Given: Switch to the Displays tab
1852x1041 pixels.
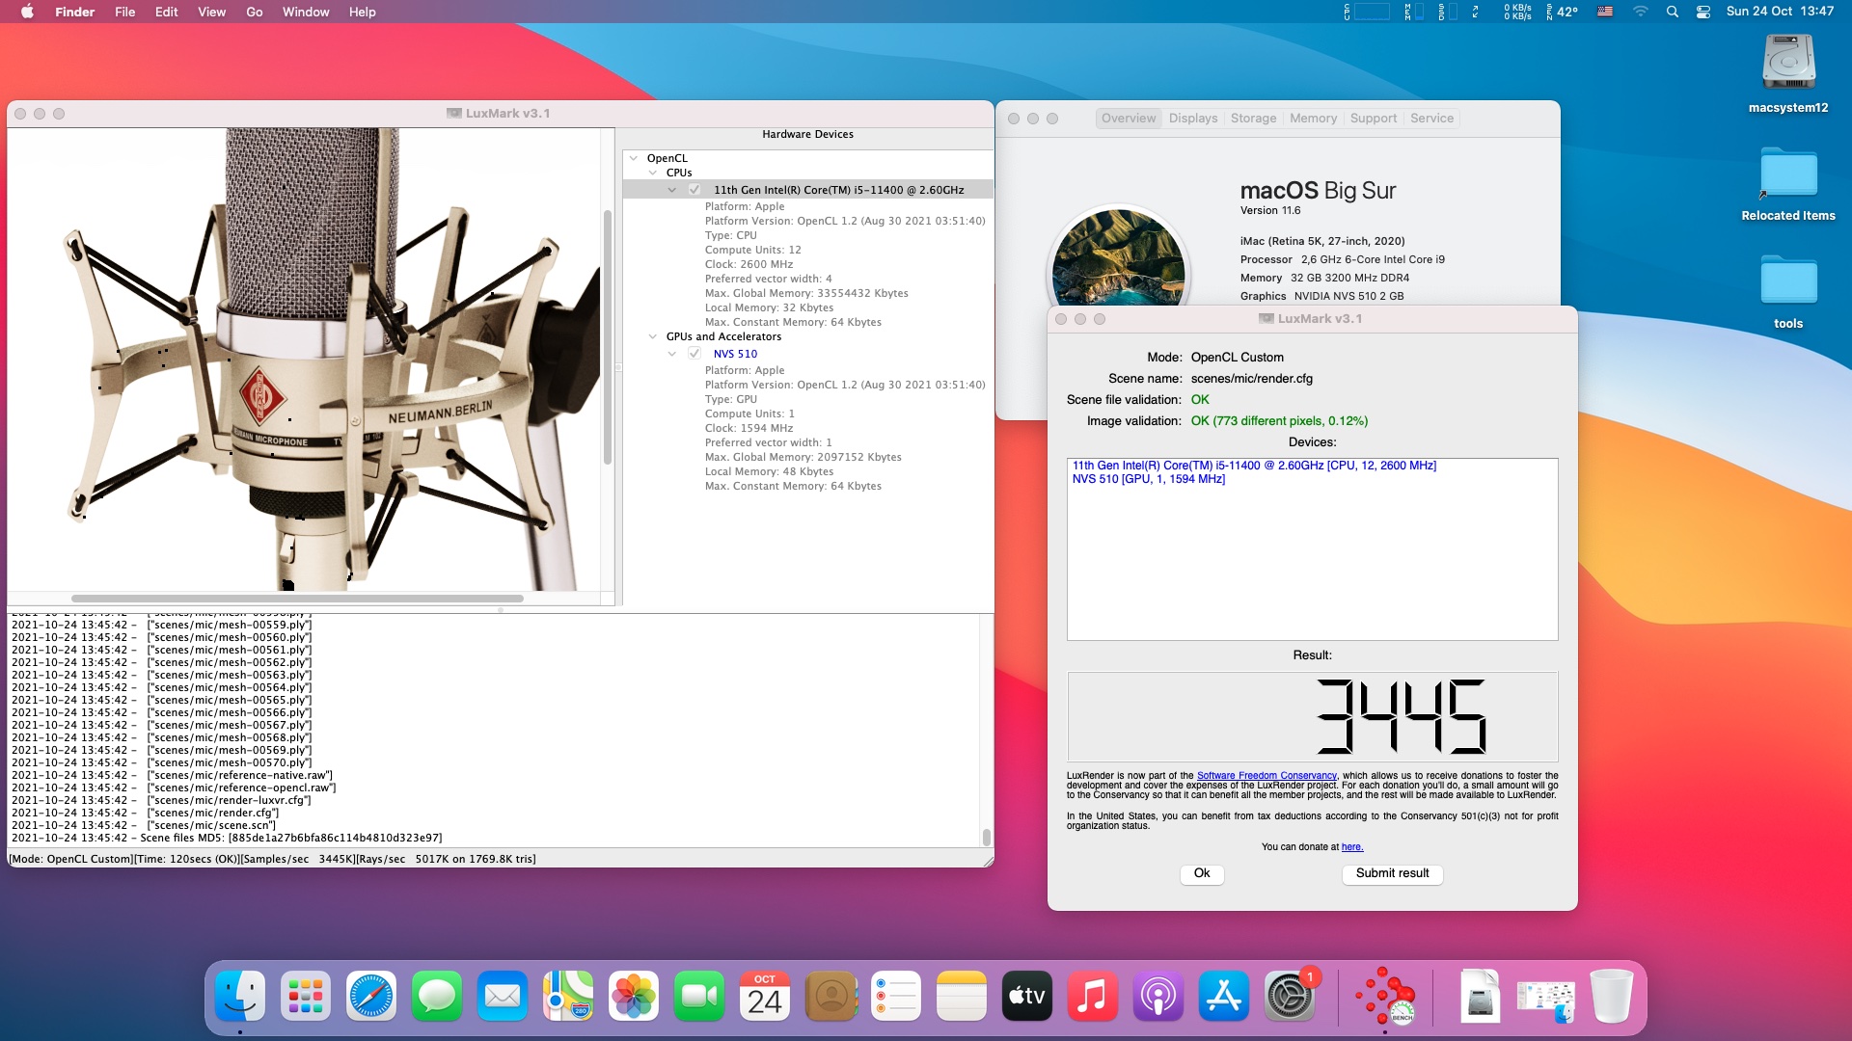Looking at the screenshot, I should (x=1193, y=118).
